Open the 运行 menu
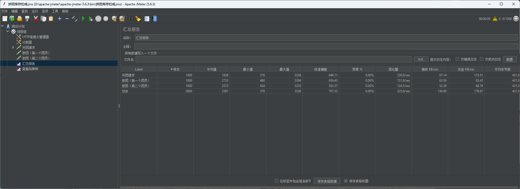Viewport: 520px width, 189px height. click(x=35, y=11)
